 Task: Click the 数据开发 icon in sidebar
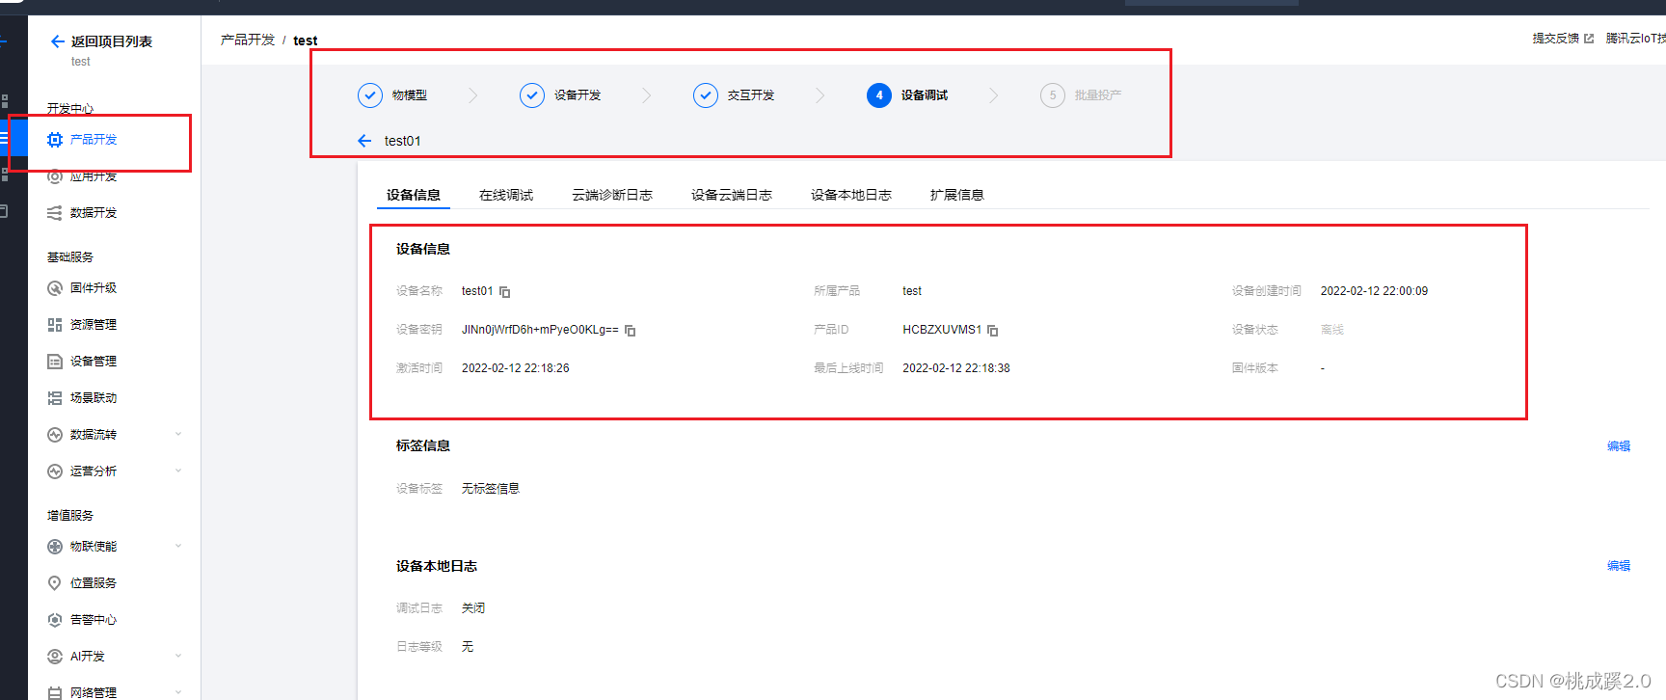pos(55,213)
